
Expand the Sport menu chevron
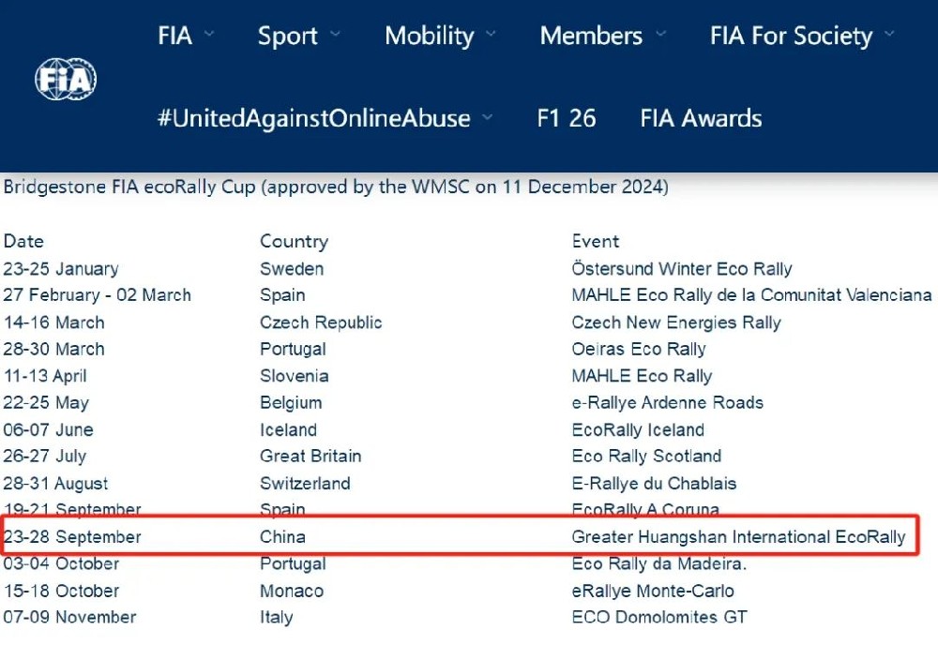(x=335, y=36)
